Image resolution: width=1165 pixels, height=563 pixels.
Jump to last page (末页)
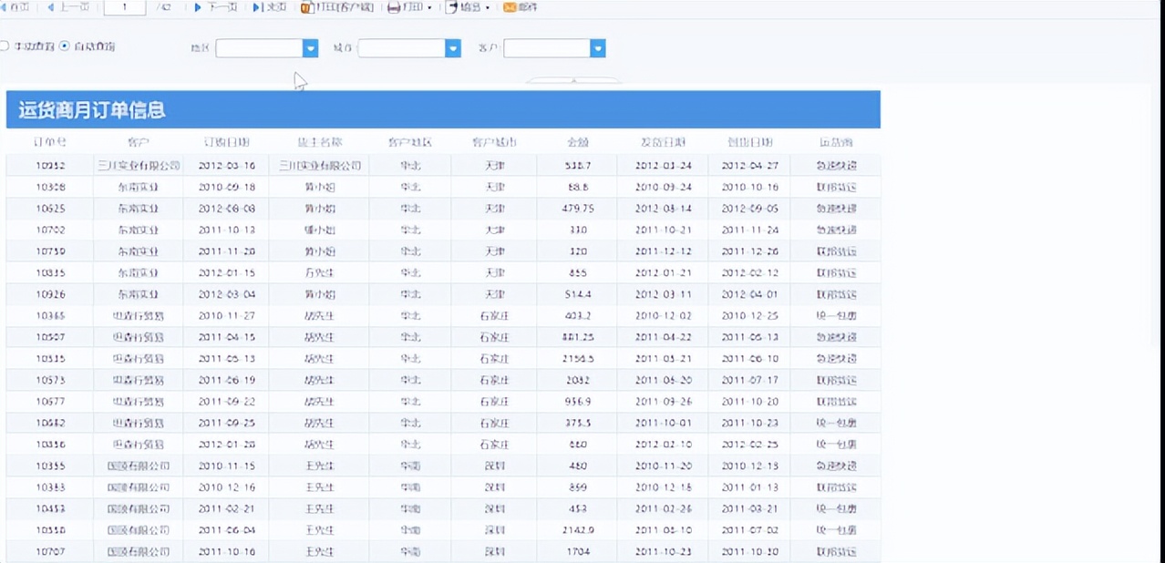pos(271,7)
